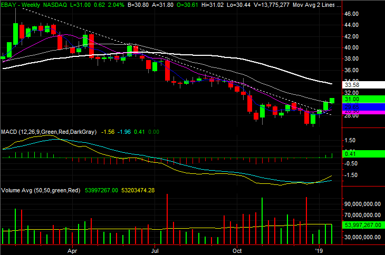Click the last price L=31.00 value
This screenshot has height=255, width=385.
80,5
